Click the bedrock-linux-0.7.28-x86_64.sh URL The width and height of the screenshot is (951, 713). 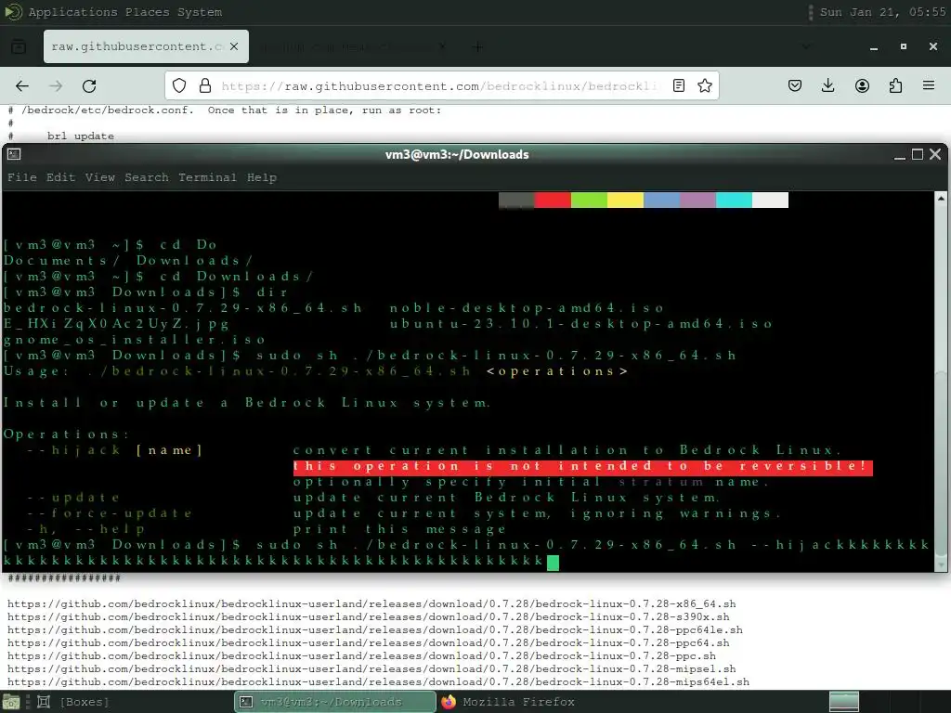(x=371, y=603)
